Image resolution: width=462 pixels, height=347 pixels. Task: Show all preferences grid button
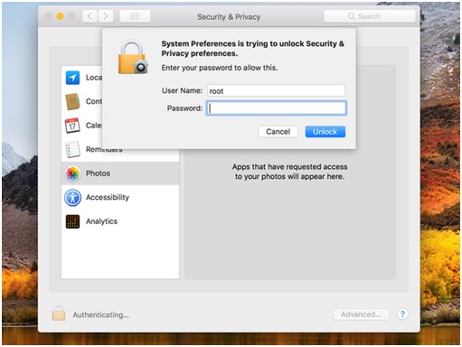click(x=135, y=16)
